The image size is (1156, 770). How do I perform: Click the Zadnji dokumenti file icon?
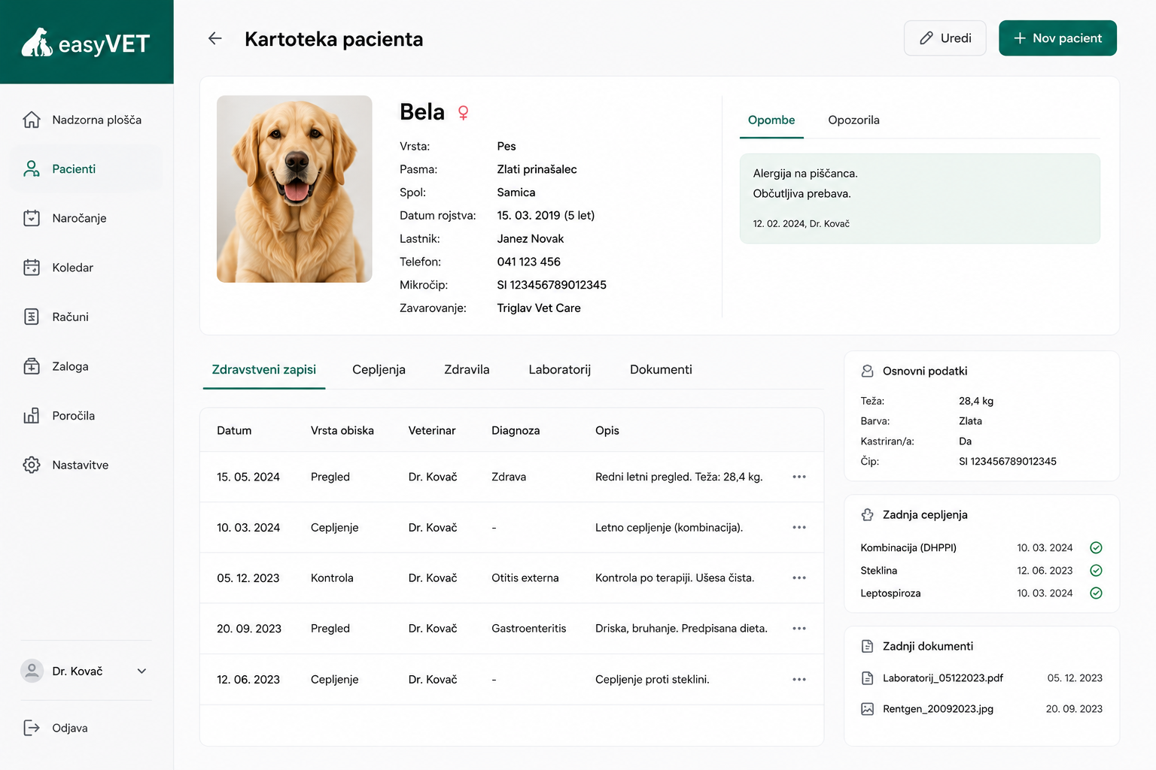867,646
